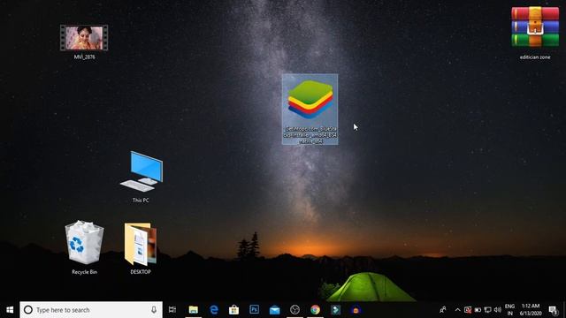Open the Mail app from taskbar
This screenshot has width=566, height=318.
(x=275, y=310)
